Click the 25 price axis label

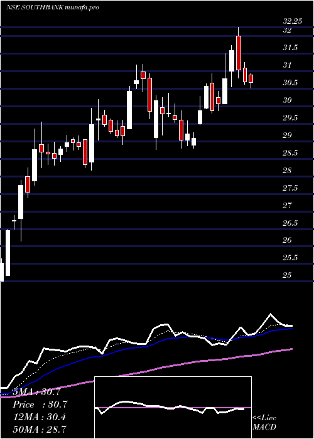click(286, 275)
